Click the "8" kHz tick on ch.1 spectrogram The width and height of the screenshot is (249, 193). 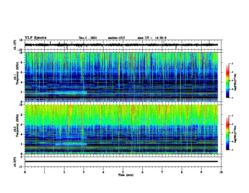point(22,62)
